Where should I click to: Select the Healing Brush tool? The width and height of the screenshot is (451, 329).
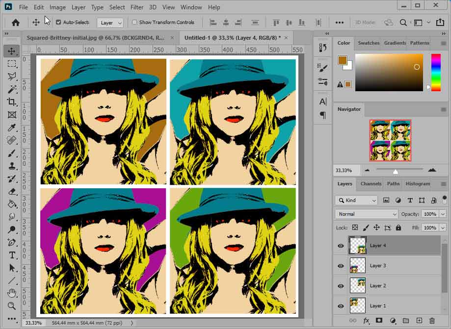(x=11, y=140)
